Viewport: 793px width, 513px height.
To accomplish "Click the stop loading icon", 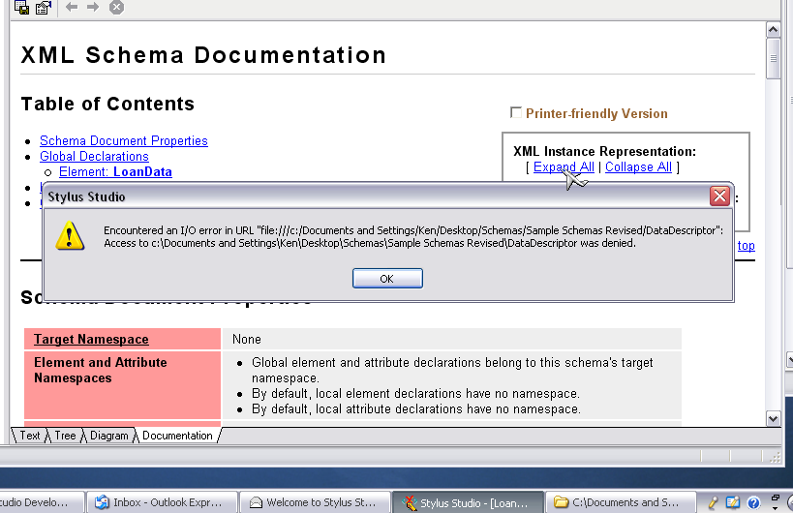I will coord(116,8).
